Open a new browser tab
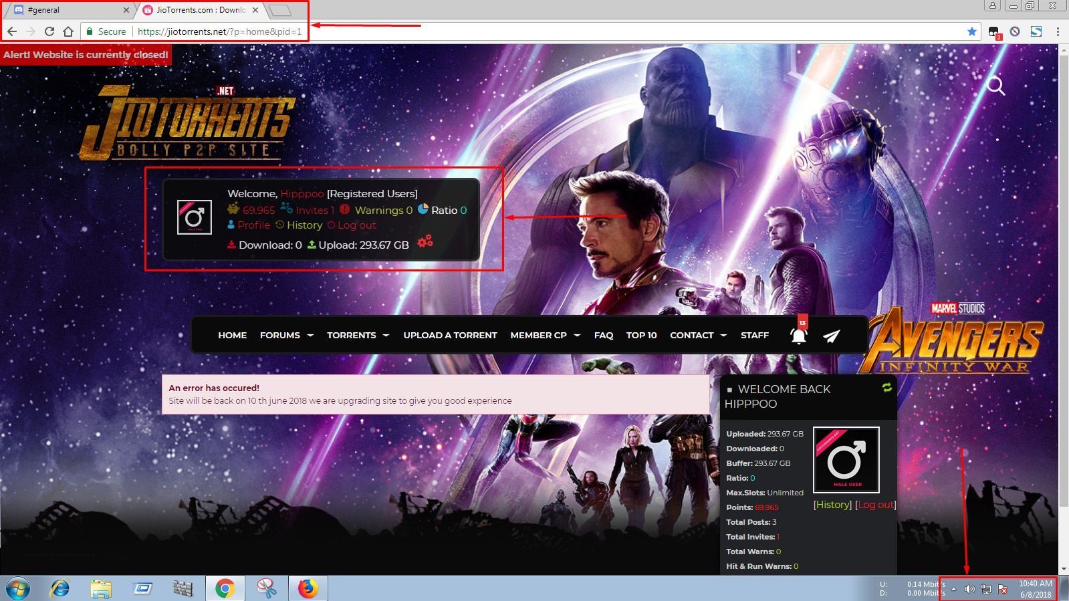 point(280,10)
